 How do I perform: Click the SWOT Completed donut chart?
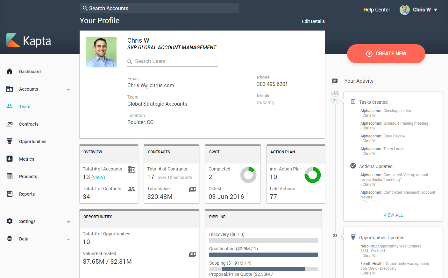click(248, 175)
